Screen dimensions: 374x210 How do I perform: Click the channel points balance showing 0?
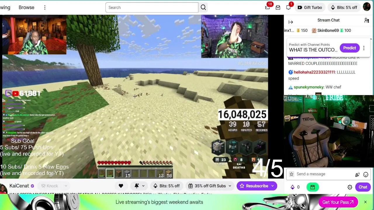295,187
